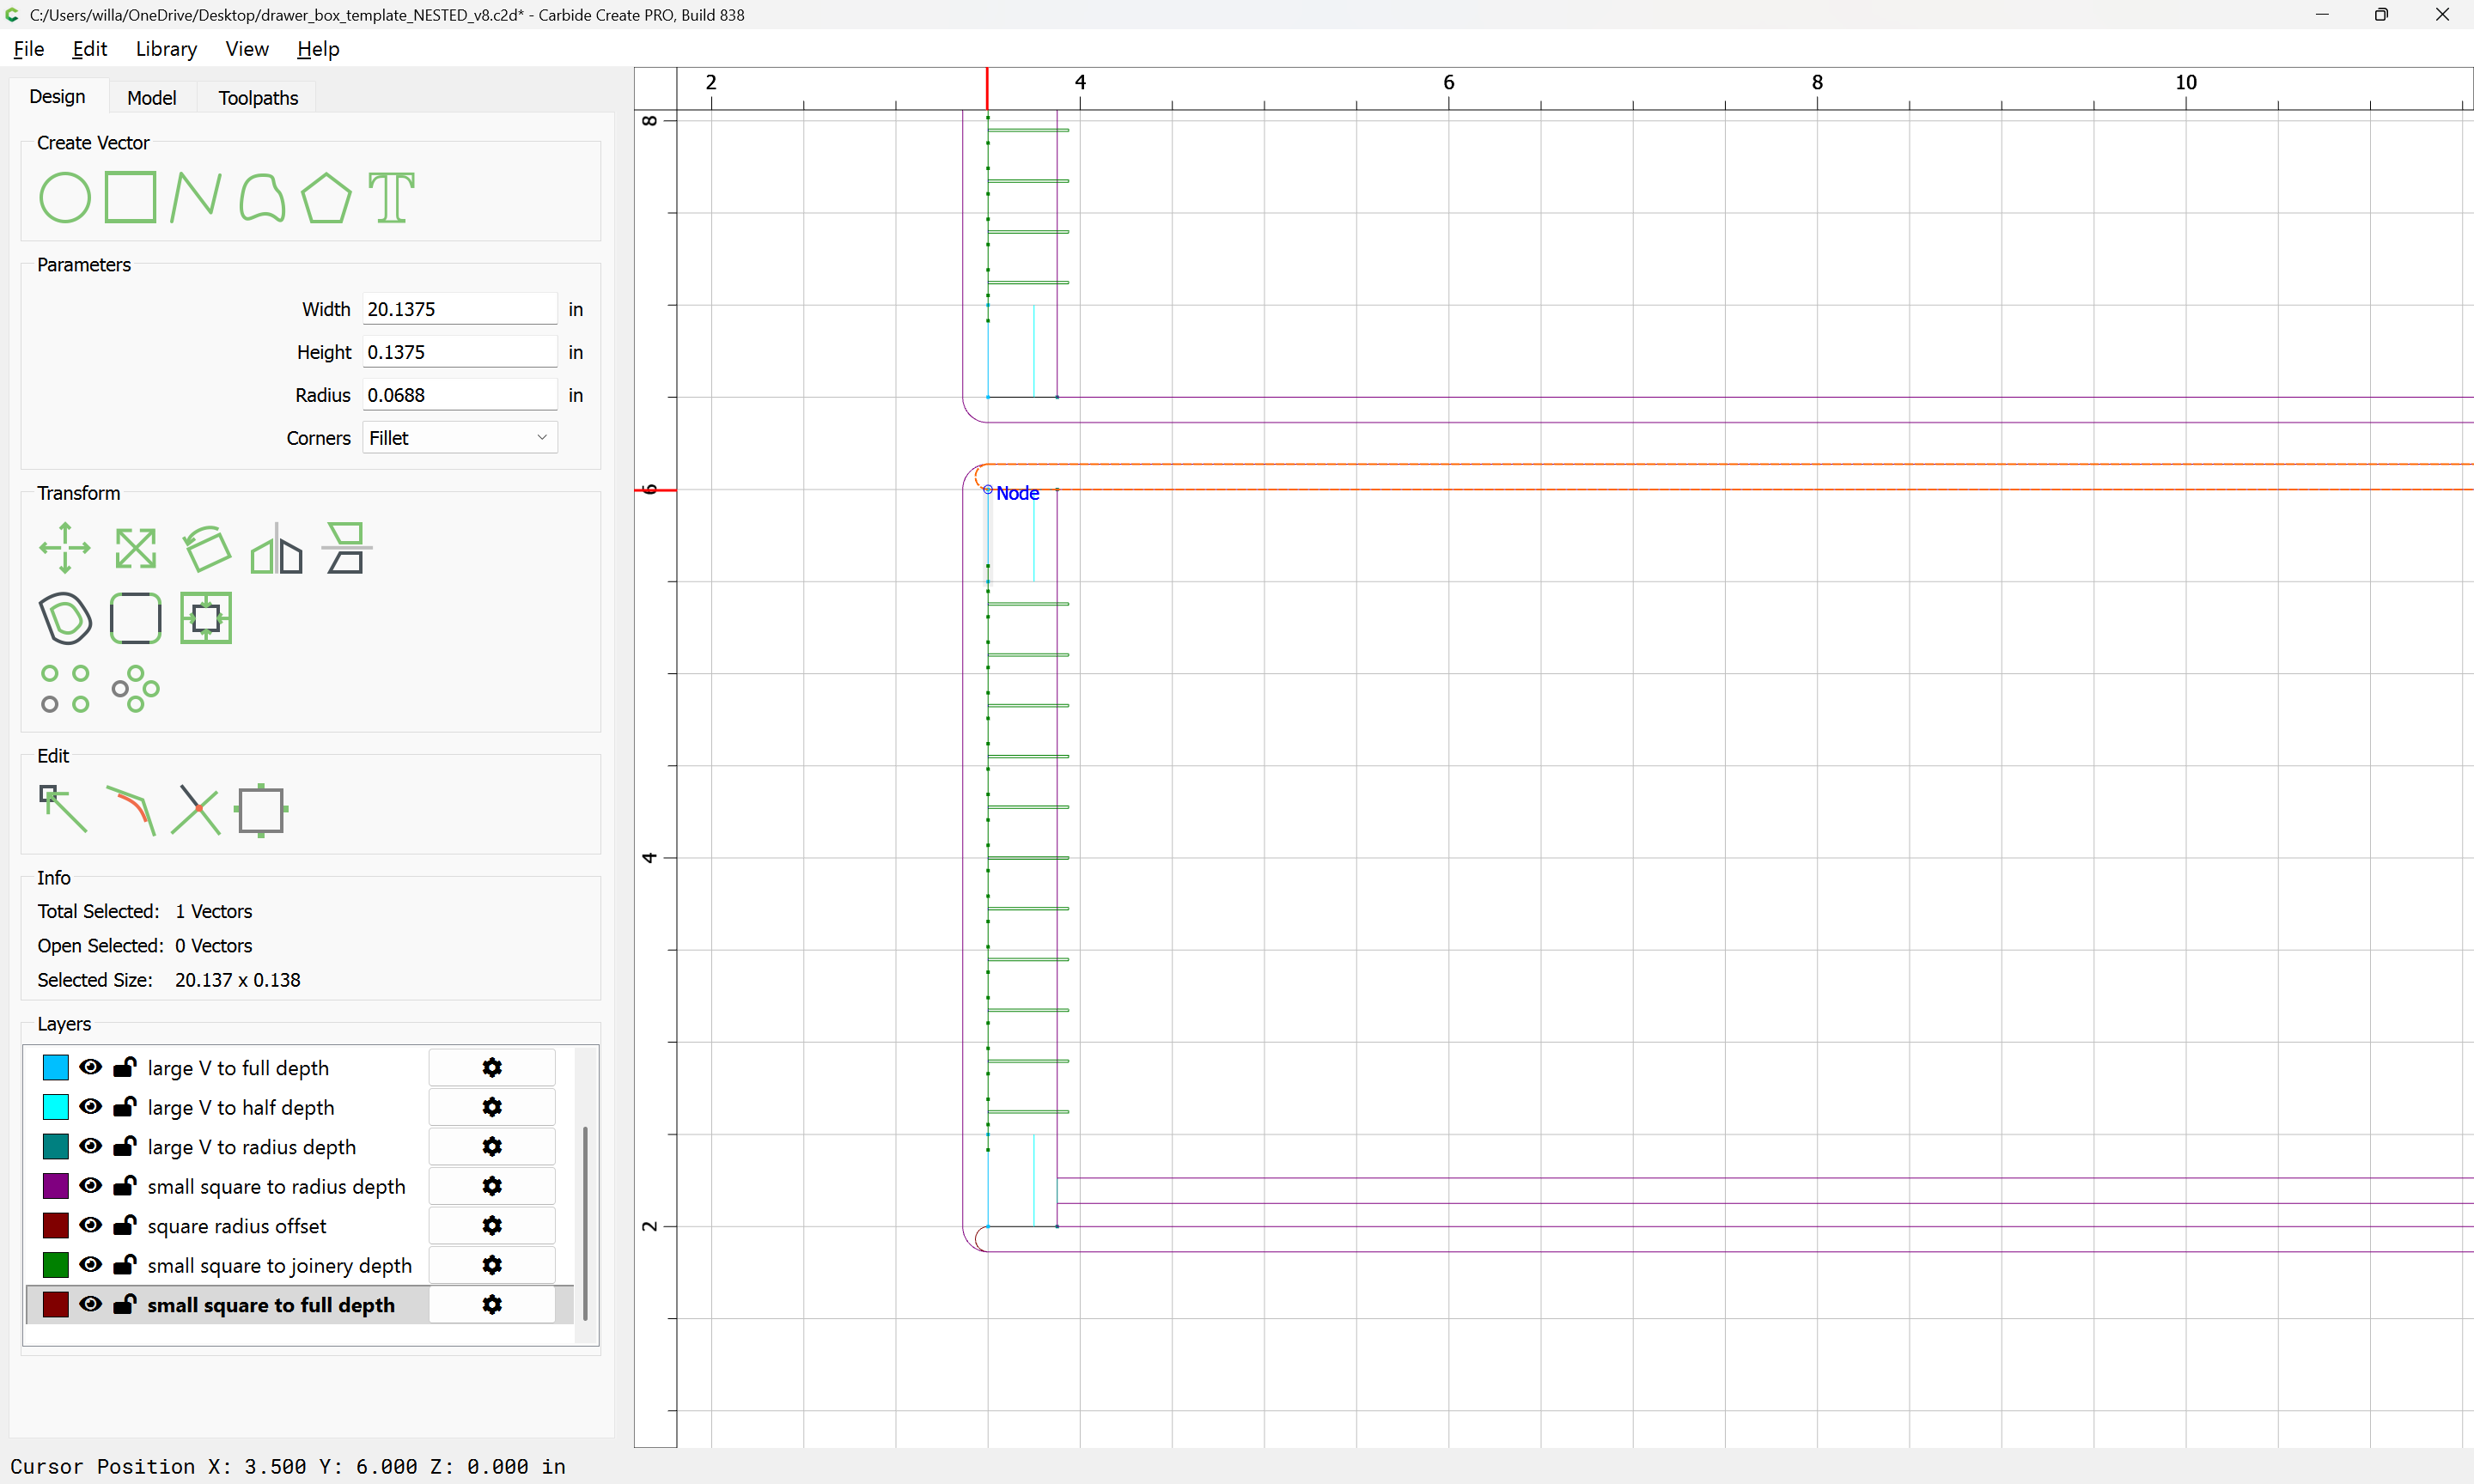This screenshot has width=2474, height=1484.
Task: Select the Polyline vector tool
Action: [195, 197]
